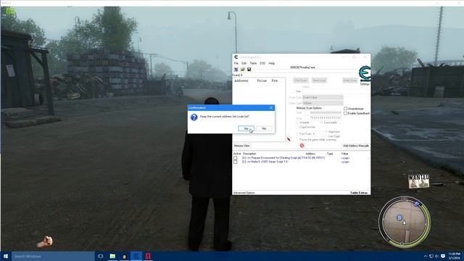Toggle Pause the game while scanning
Image resolution: width=464 pixels, height=261 pixels.
coord(298,139)
